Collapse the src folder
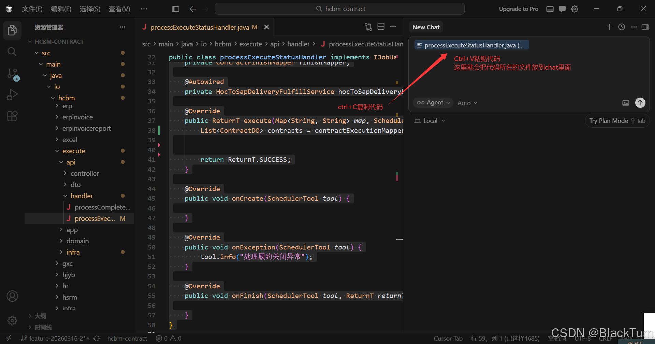 click(46, 53)
